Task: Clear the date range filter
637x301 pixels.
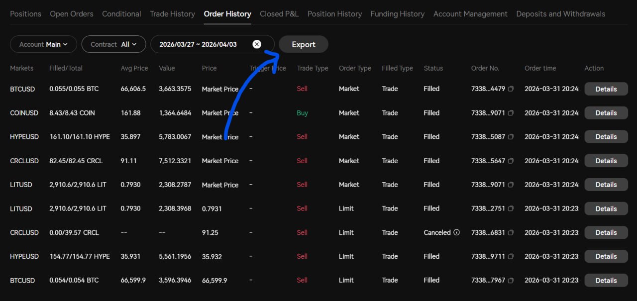Action: pos(257,44)
